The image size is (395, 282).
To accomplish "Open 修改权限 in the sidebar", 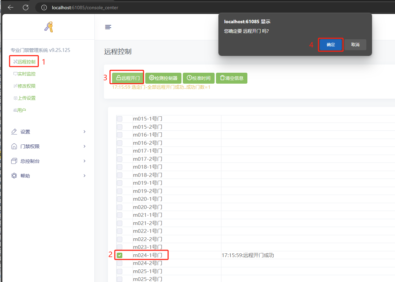I will point(25,86).
